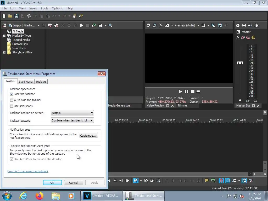Save project with floppy disk icon
This screenshot has width=268, height=201.
(16, 16)
